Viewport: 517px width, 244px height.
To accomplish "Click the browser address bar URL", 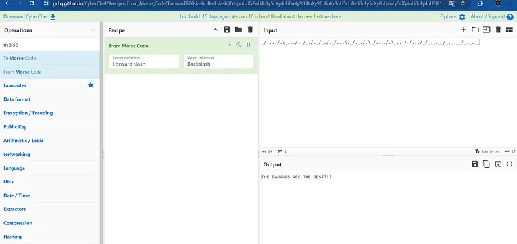I will [x=249, y=3].
